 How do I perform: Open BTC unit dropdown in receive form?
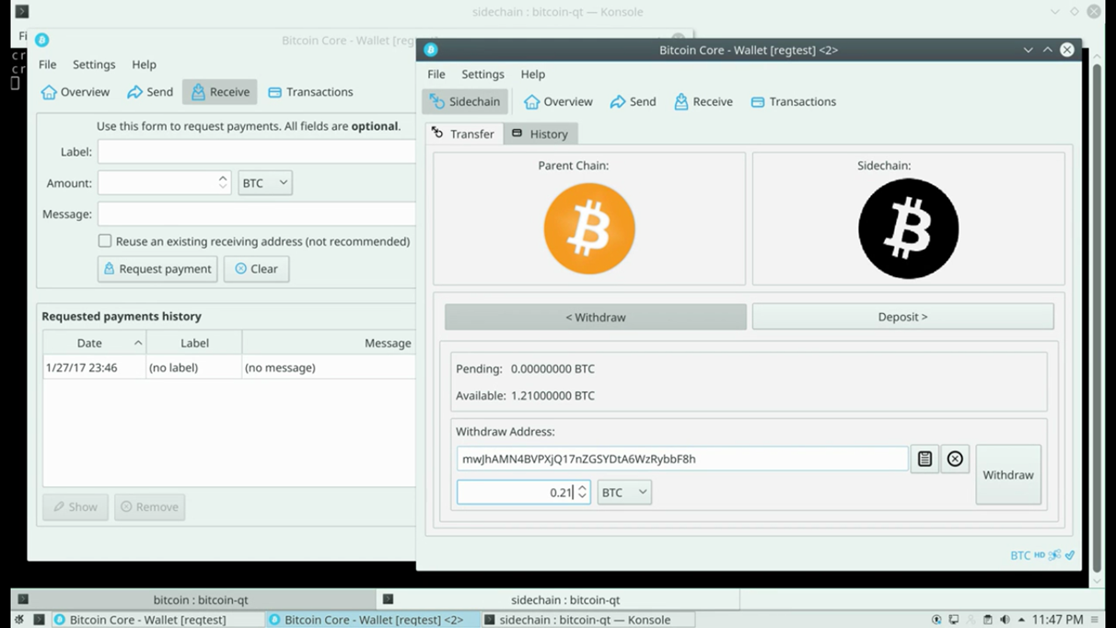click(x=265, y=182)
